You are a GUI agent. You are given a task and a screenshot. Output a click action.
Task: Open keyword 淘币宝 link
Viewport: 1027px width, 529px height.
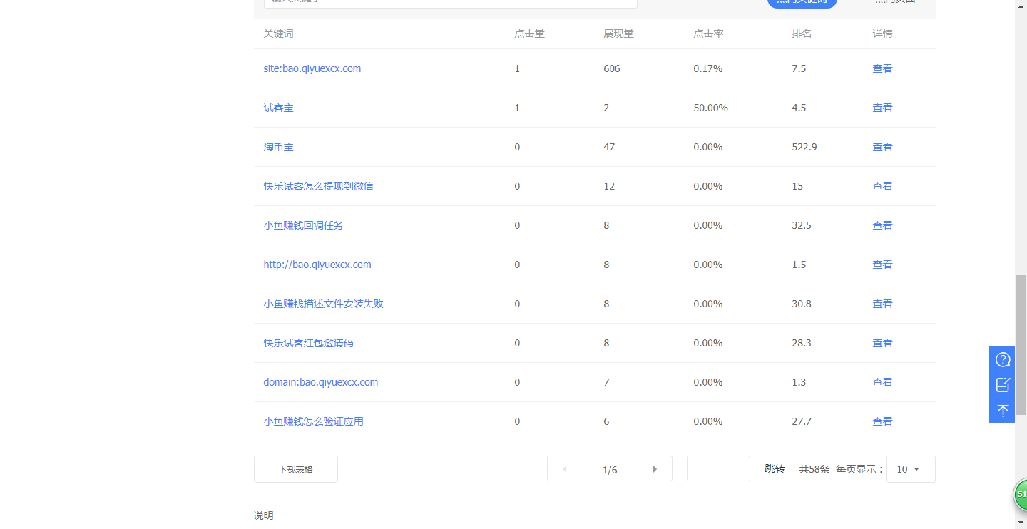tap(278, 147)
